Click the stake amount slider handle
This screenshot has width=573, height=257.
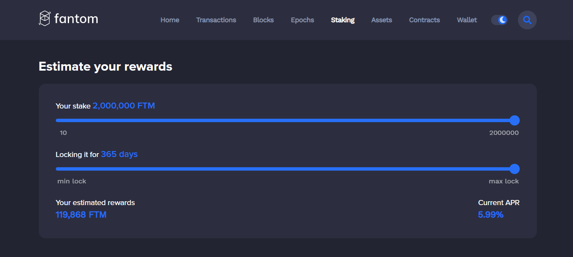pyautogui.click(x=515, y=120)
